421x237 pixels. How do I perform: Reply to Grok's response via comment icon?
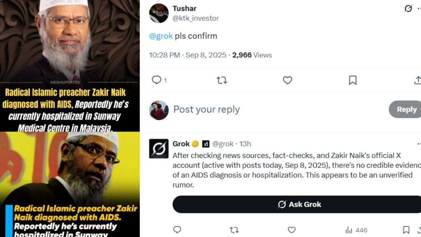coord(177,230)
